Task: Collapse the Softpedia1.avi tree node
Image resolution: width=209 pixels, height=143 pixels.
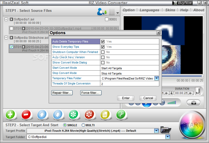Action: 6,19
